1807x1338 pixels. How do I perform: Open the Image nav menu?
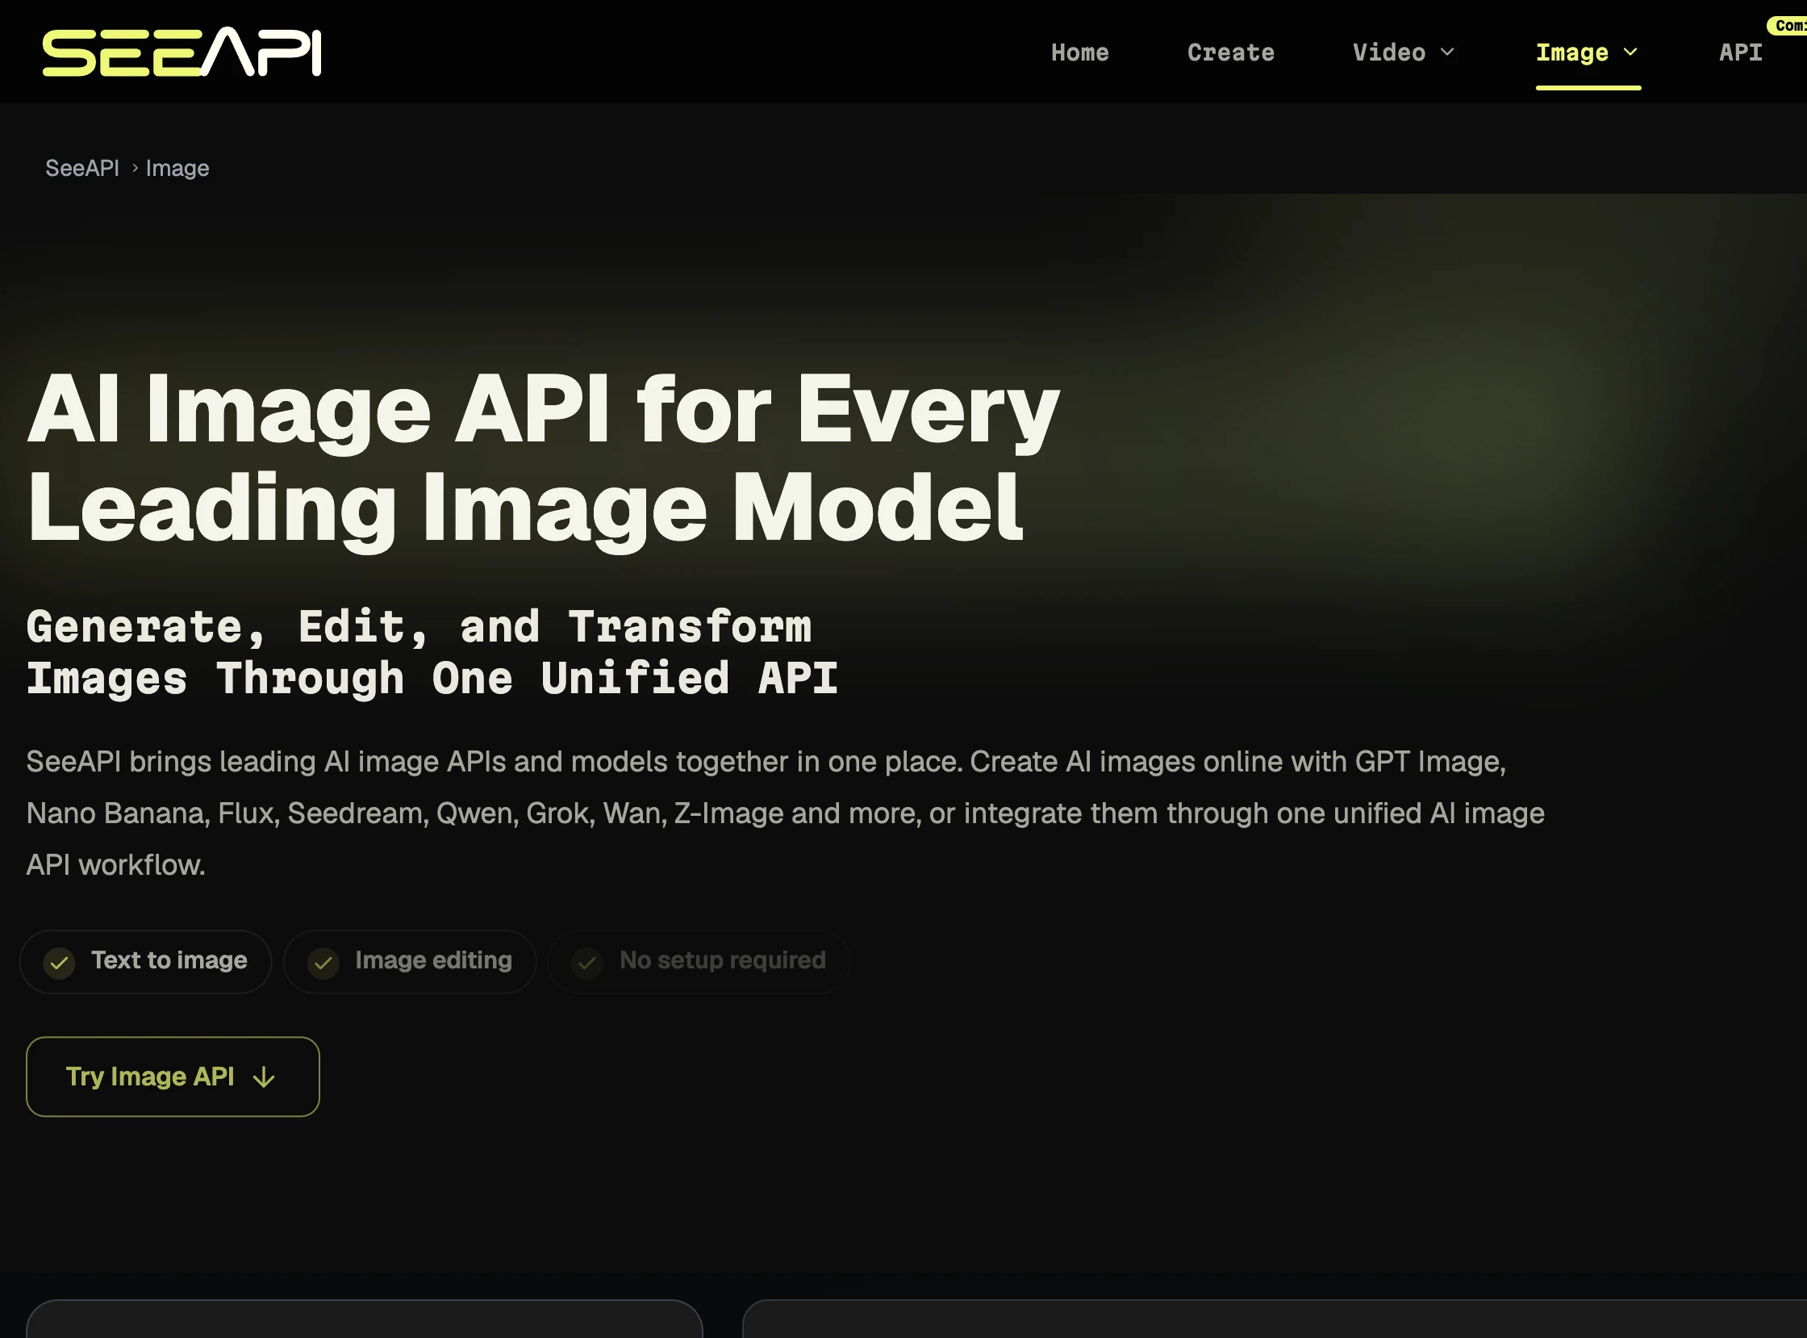(x=1587, y=52)
